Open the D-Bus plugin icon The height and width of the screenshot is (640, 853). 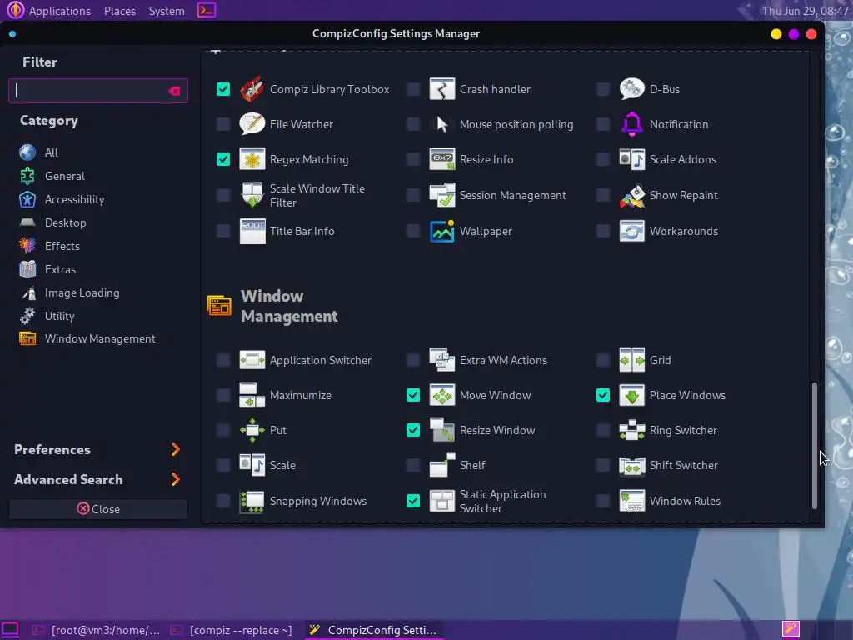(631, 89)
